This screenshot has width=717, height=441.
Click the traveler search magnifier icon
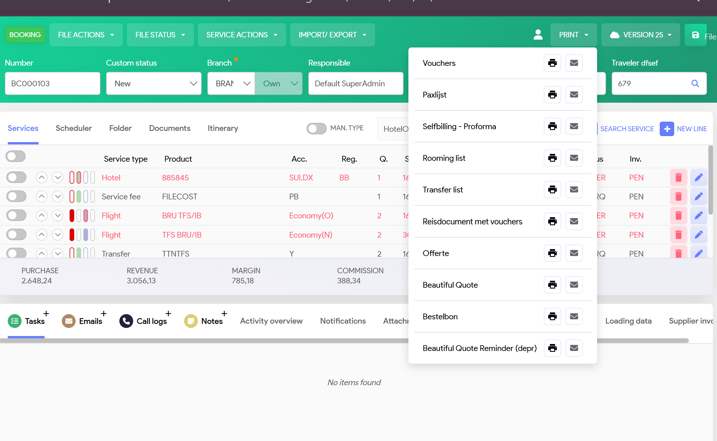click(695, 84)
